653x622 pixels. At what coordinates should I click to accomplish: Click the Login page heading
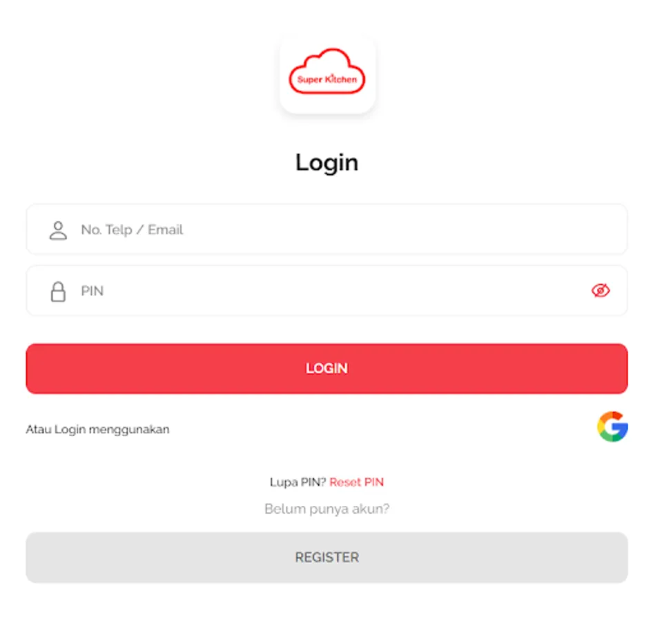pyautogui.click(x=327, y=162)
